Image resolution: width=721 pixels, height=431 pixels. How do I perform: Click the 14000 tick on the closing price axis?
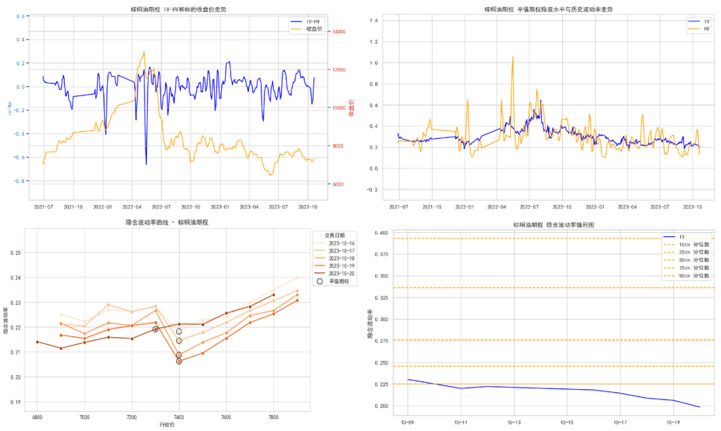tap(339, 32)
